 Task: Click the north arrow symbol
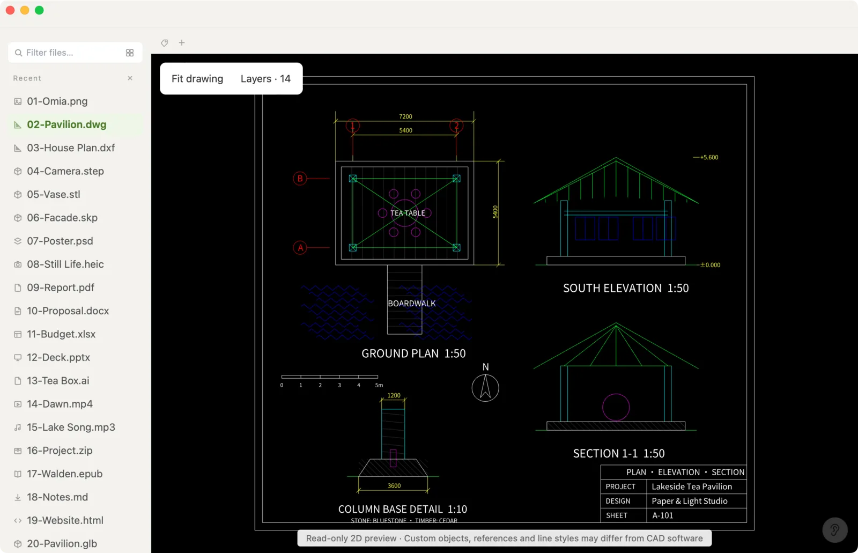coord(485,388)
